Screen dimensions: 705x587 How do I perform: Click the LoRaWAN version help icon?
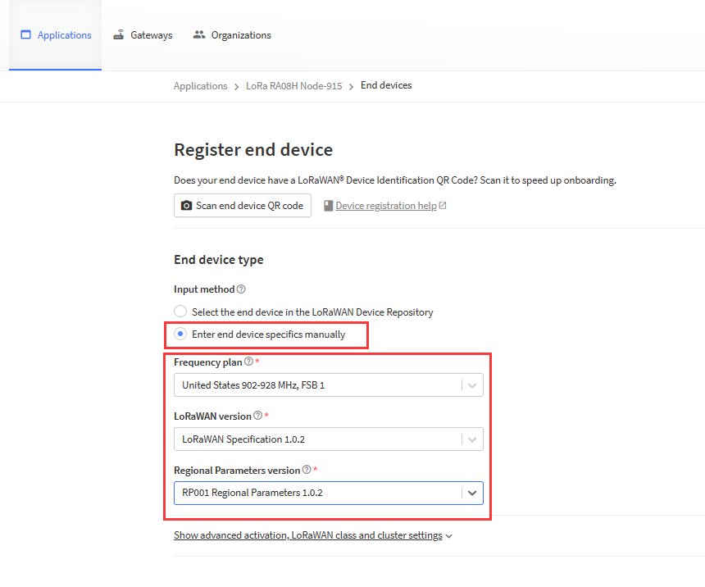(257, 416)
